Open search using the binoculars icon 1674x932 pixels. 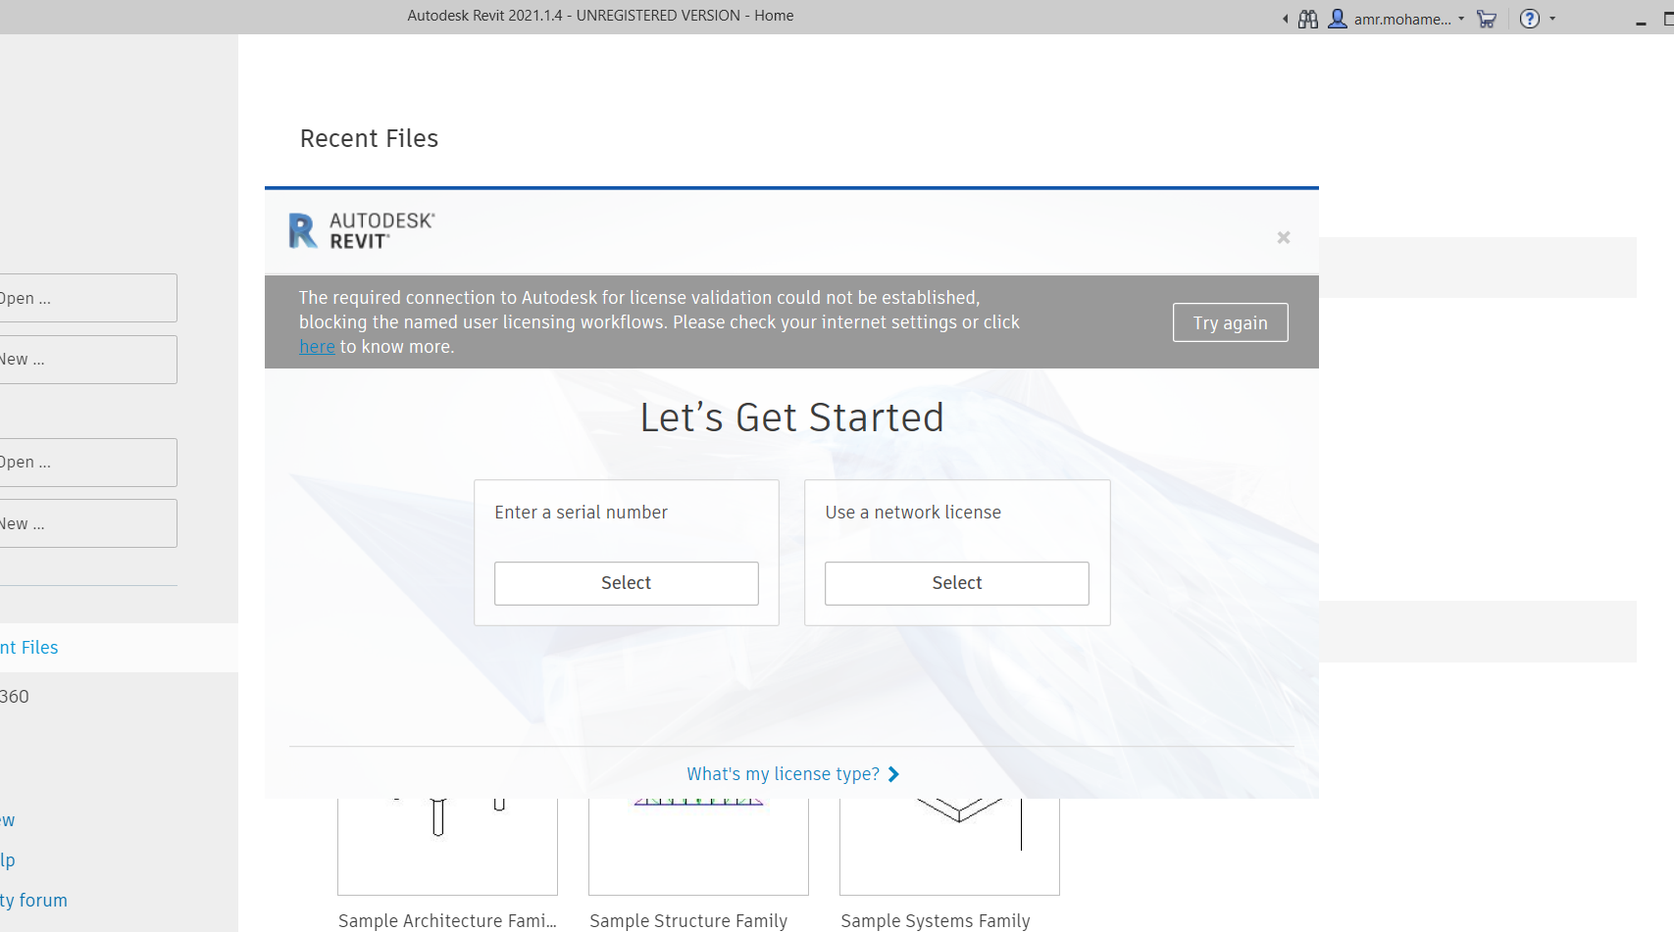click(1307, 18)
